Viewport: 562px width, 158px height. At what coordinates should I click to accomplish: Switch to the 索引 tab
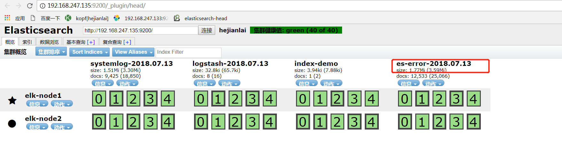tap(27, 42)
